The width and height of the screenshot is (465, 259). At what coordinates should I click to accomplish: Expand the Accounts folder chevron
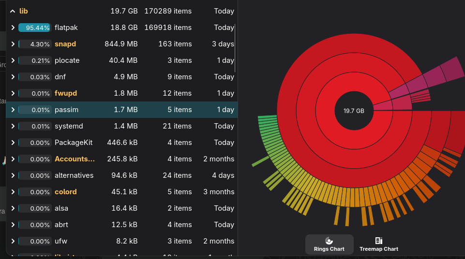[13, 159]
